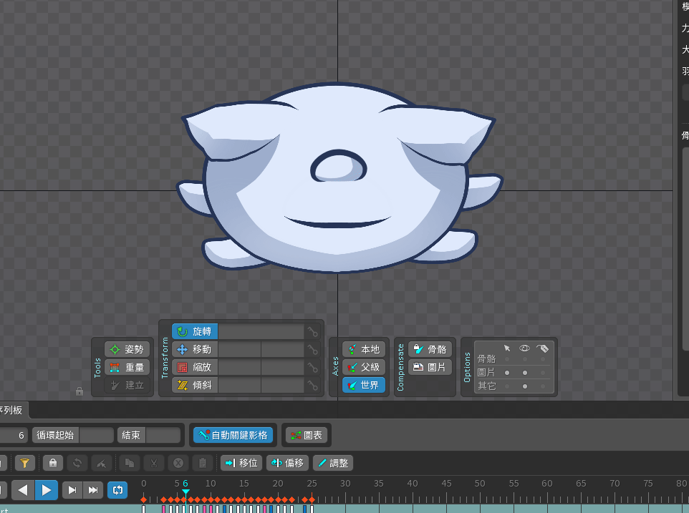Click the dimmed broom clean-keys icon
The height and width of the screenshot is (513, 689).
click(x=102, y=463)
